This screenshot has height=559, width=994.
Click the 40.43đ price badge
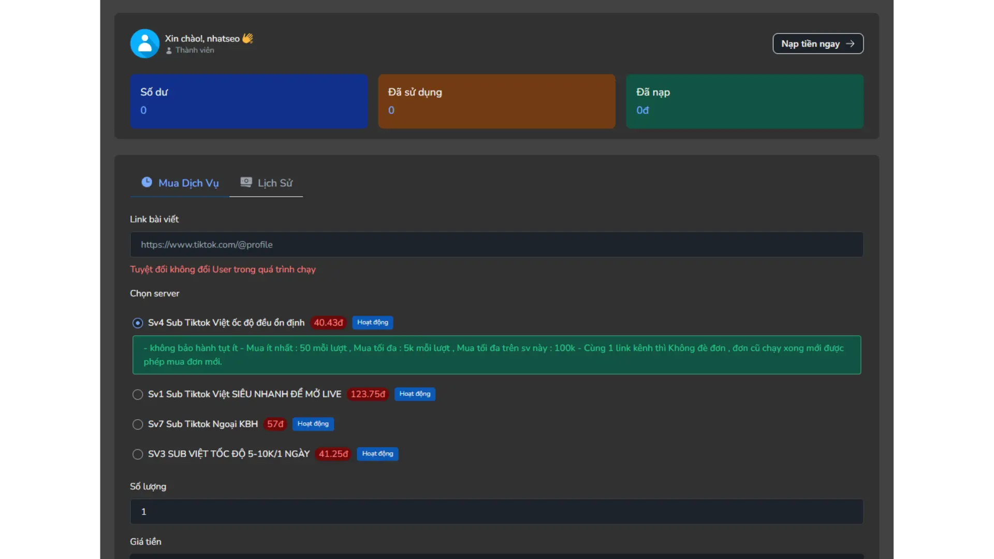click(x=328, y=322)
